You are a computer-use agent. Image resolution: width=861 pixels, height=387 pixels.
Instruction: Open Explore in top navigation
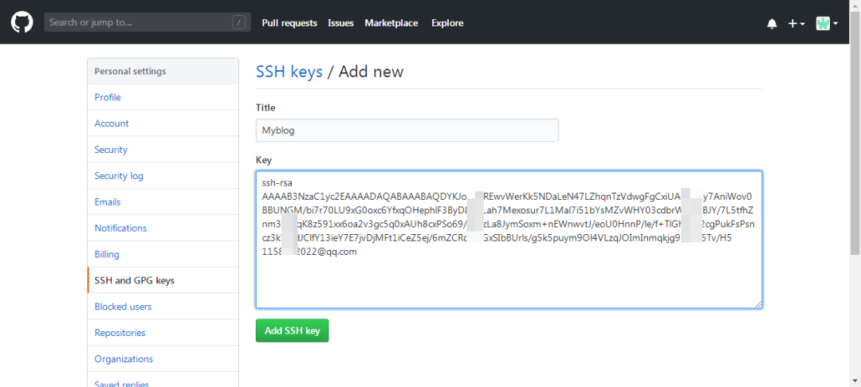[447, 23]
